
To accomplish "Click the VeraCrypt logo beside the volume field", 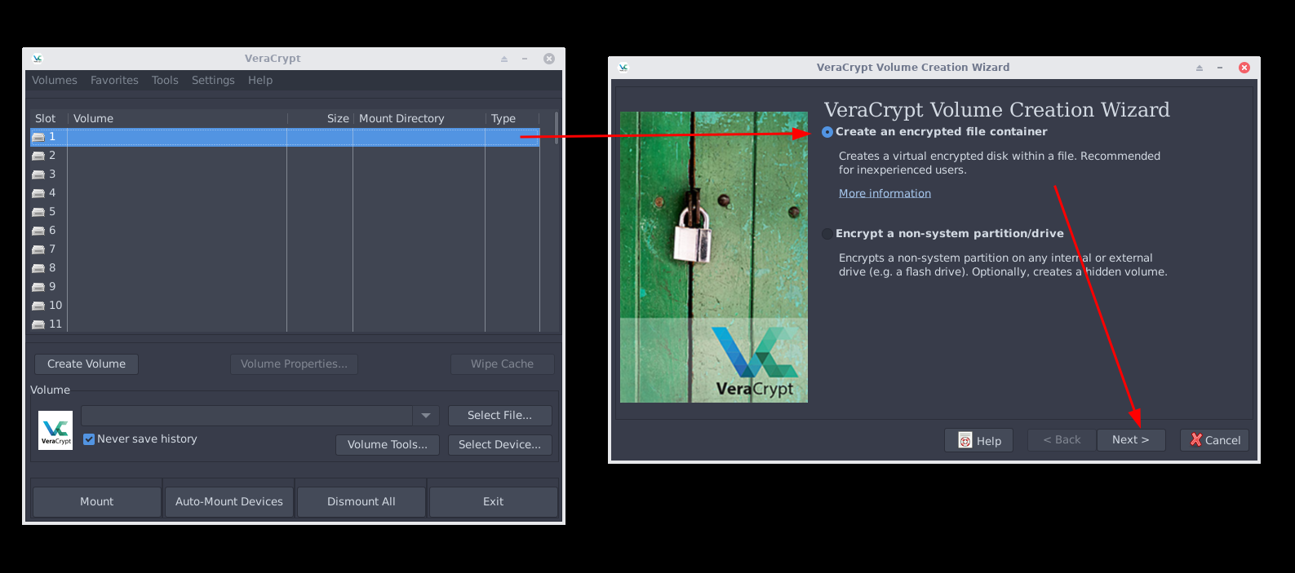I will [55, 430].
